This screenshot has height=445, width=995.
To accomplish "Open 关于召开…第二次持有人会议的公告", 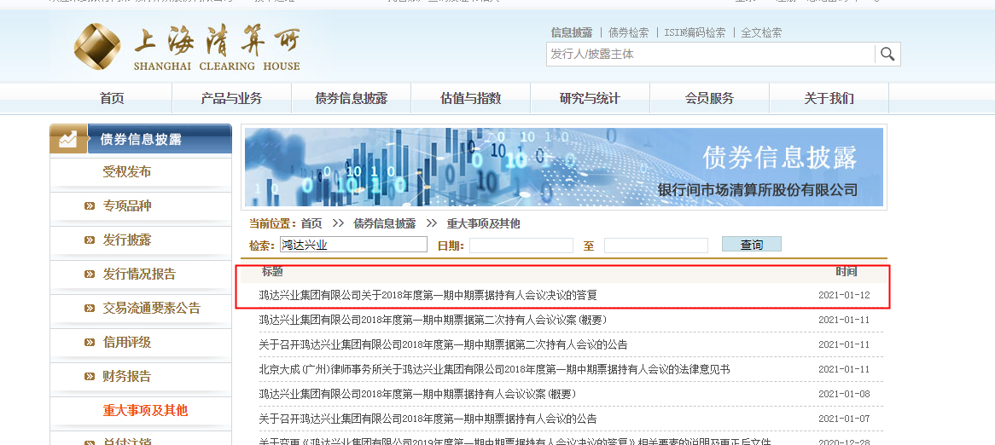I will (x=443, y=345).
